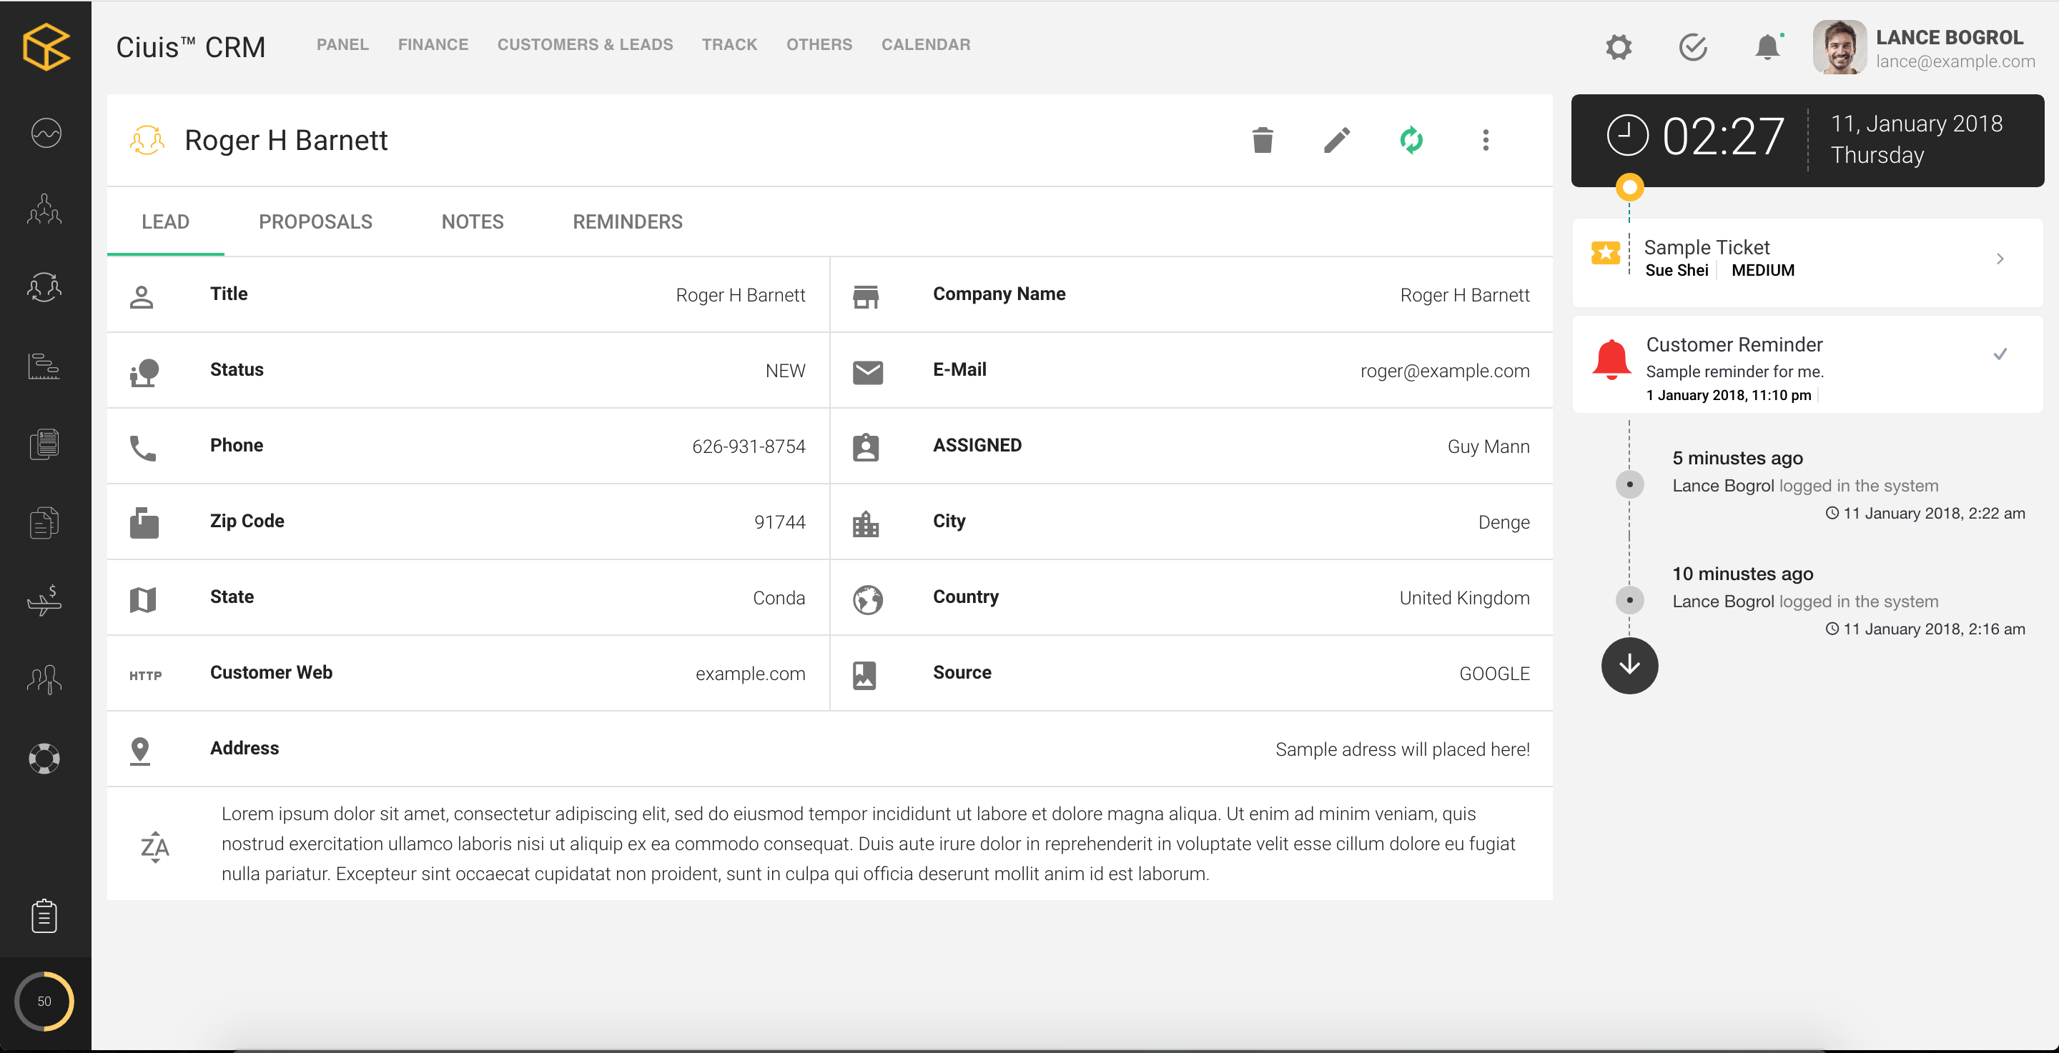Open settings gear in top bar
Viewport: 2059px width, 1053px height.
click(1619, 47)
